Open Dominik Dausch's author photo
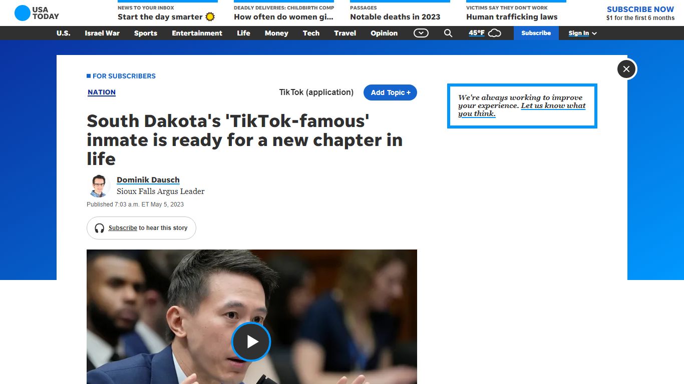 (x=99, y=186)
